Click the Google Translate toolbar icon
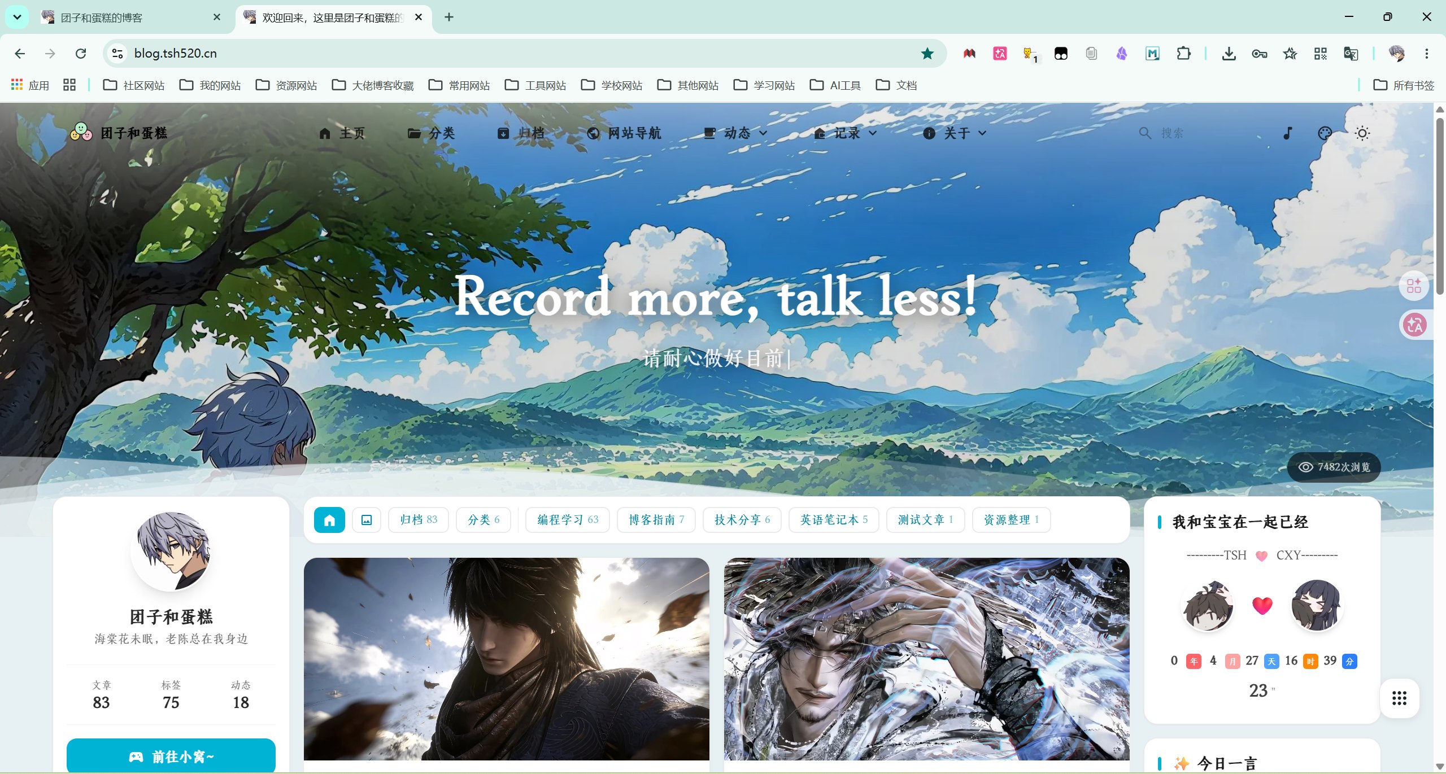The width and height of the screenshot is (1446, 774). tap(1351, 54)
